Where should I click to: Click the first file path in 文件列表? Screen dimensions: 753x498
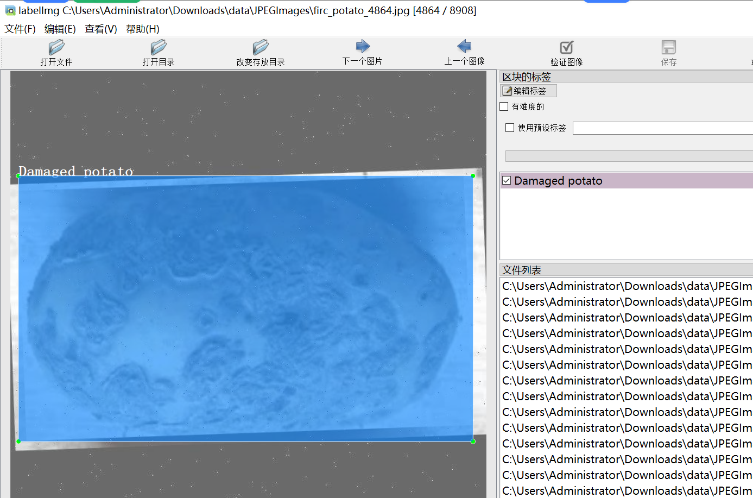(627, 286)
